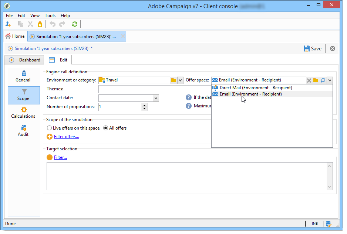Choose Direct Mail (Environment - Recipient) option
Image resolution: width=347 pixels, height=234 pixels.
[x=272, y=88]
